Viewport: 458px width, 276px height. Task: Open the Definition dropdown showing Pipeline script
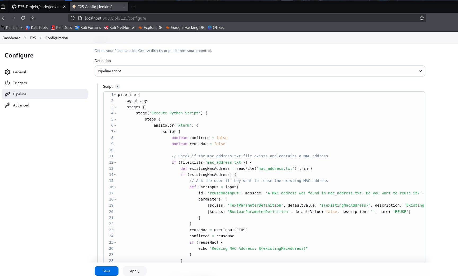(260, 71)
